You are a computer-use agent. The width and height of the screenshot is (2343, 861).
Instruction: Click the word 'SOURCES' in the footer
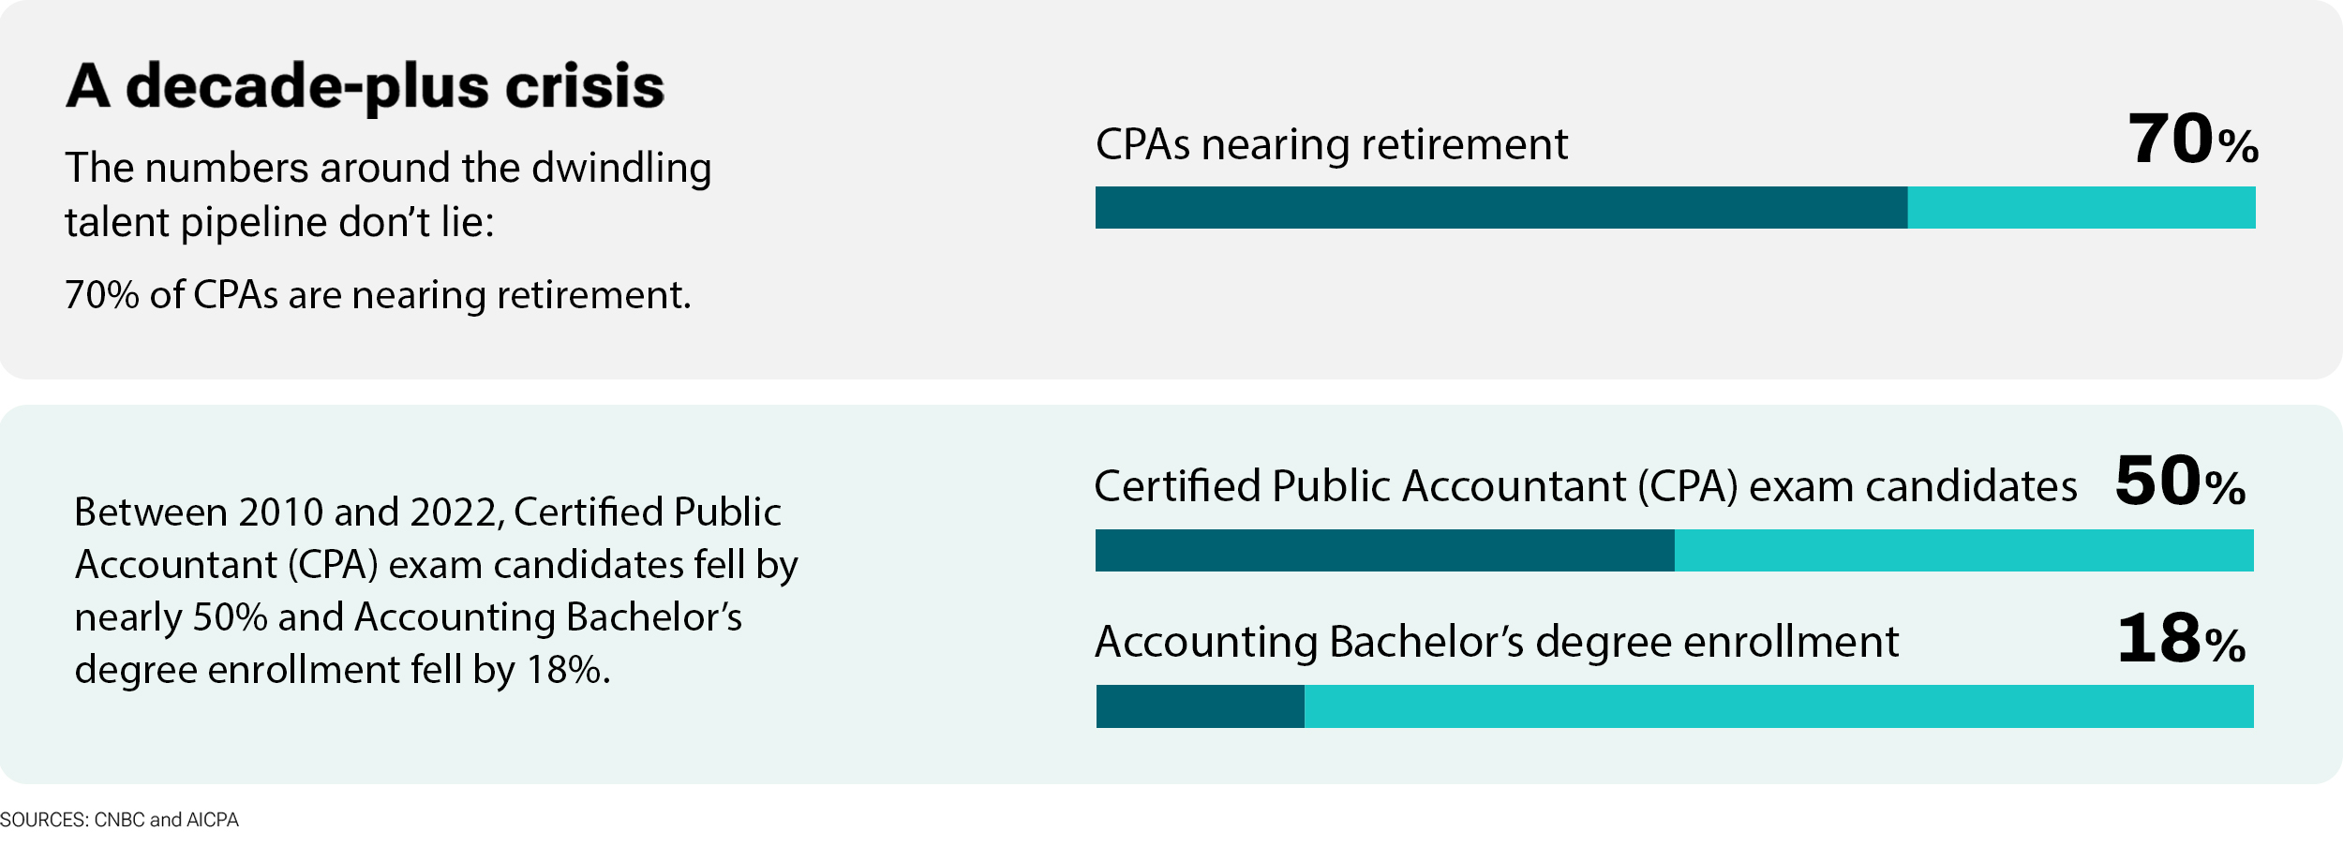(x=43, y=820)
